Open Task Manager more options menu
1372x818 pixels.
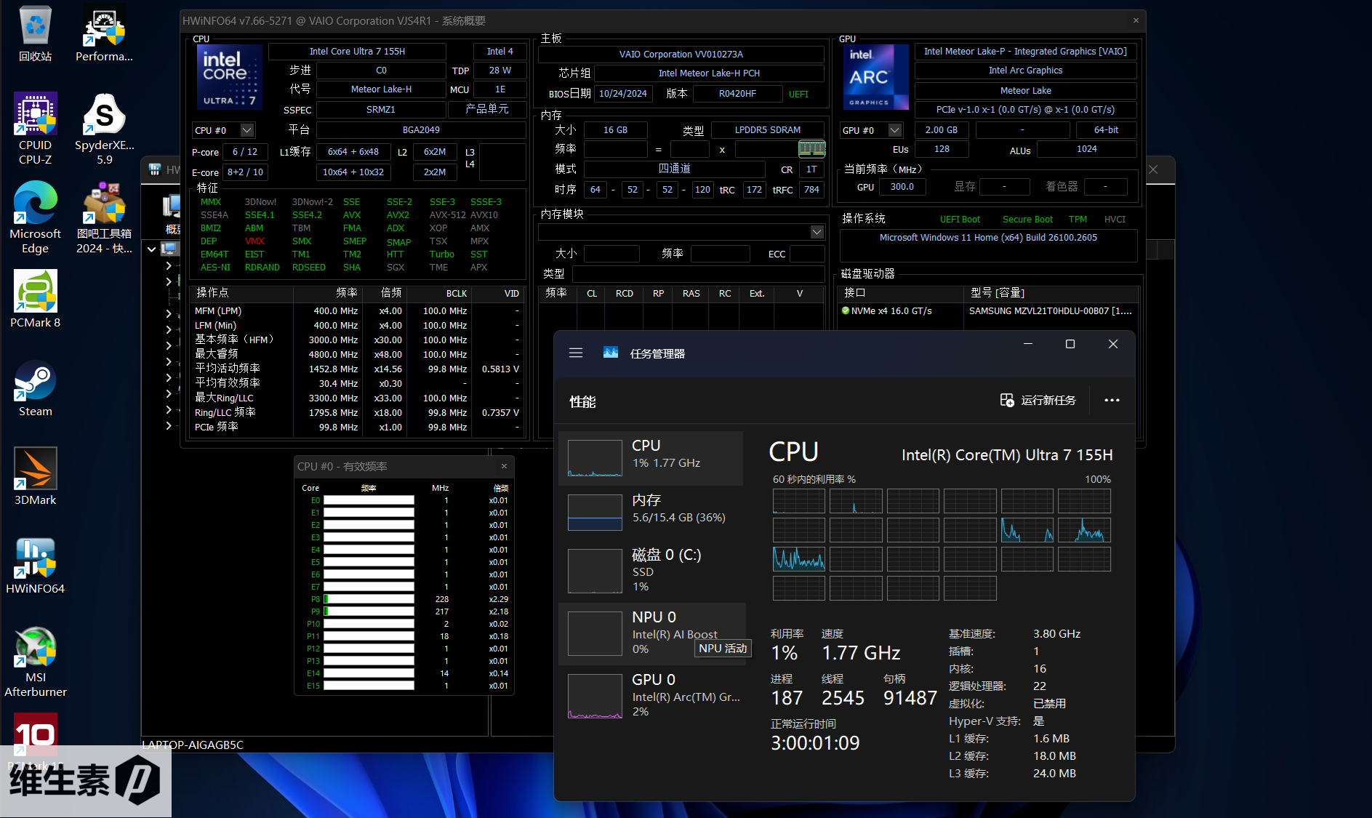click(x=1112, y=400)
